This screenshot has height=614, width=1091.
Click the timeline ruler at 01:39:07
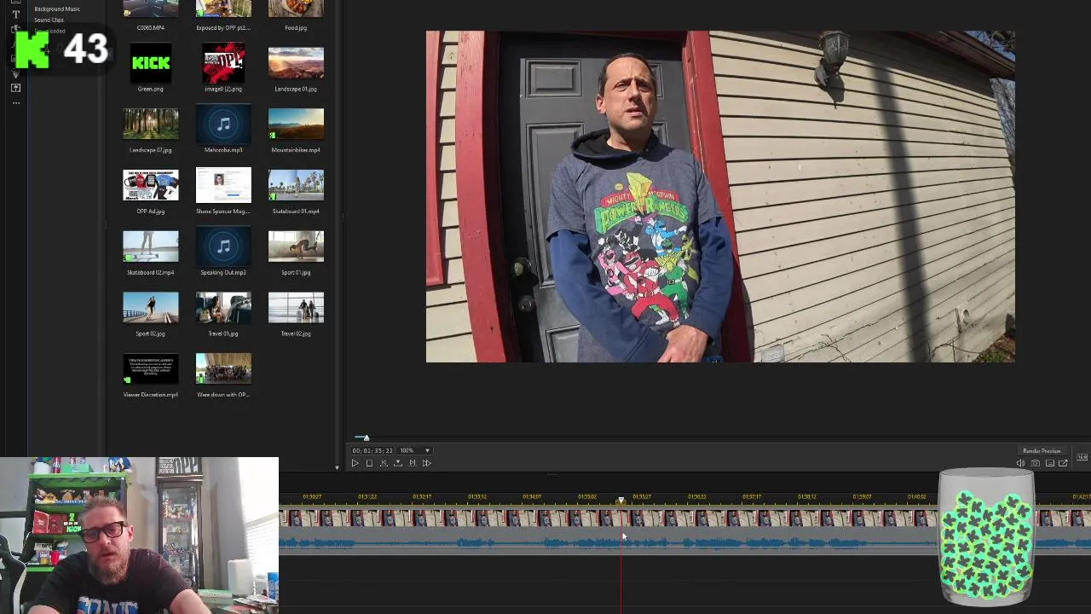pyautogui.click(x=862, y=496)
